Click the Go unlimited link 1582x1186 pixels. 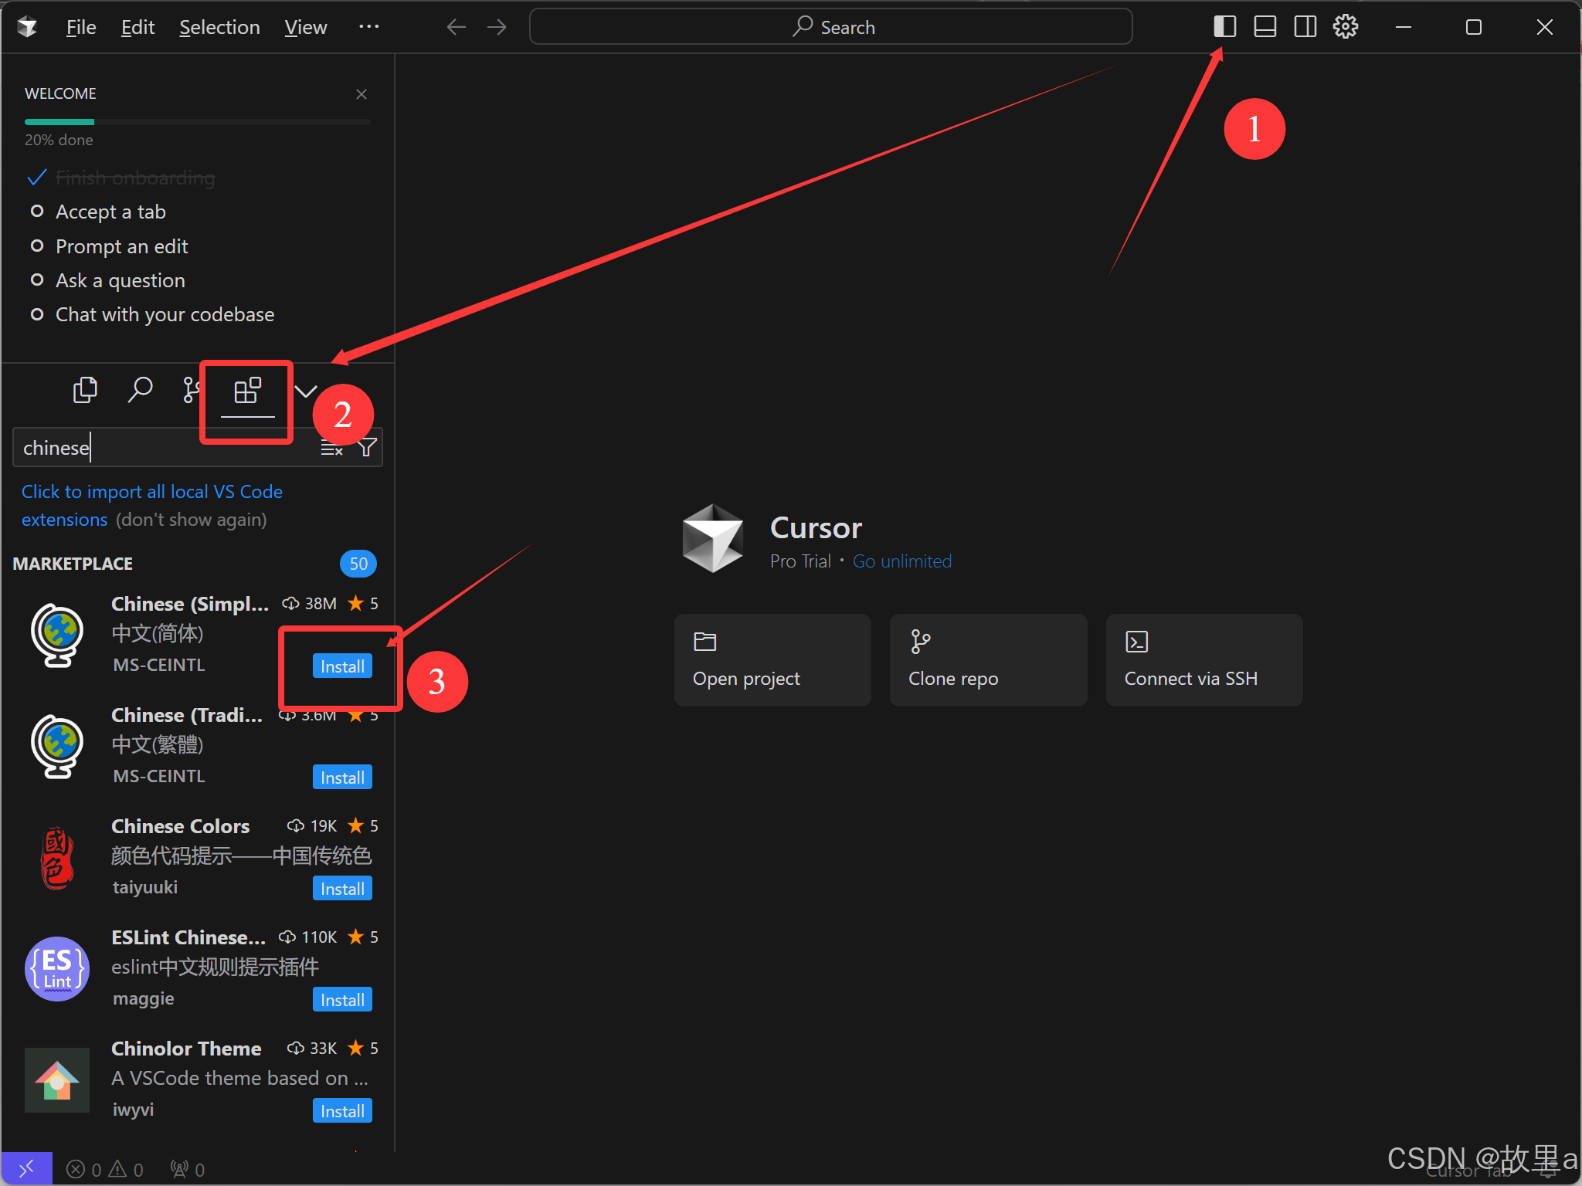(901, 561)
